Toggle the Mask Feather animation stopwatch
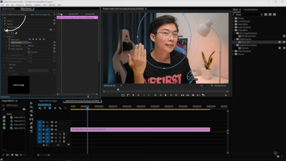This screenshot has width=286, height=161. coord(9,42)
